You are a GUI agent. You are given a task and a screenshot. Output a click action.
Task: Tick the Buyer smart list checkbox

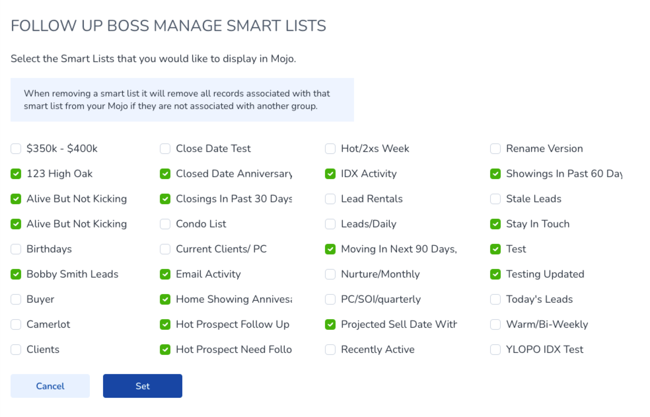coord(16,299)
